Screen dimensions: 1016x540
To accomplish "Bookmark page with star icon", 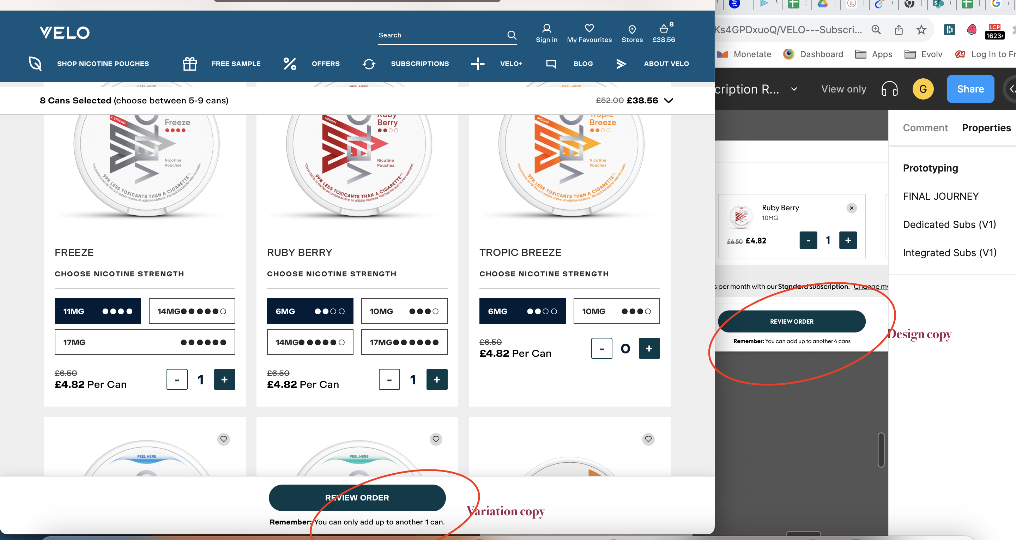I will coord(921,30).
